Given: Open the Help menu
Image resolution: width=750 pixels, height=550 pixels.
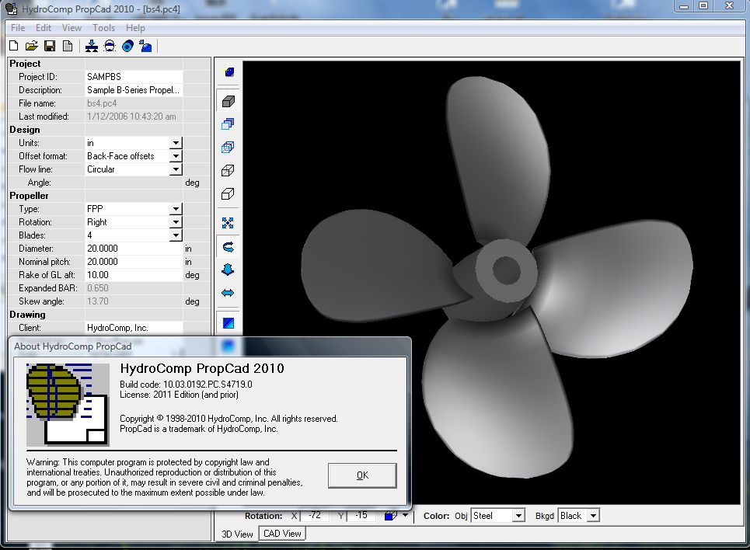Looking at the screenshot, I should coord(135,28).
